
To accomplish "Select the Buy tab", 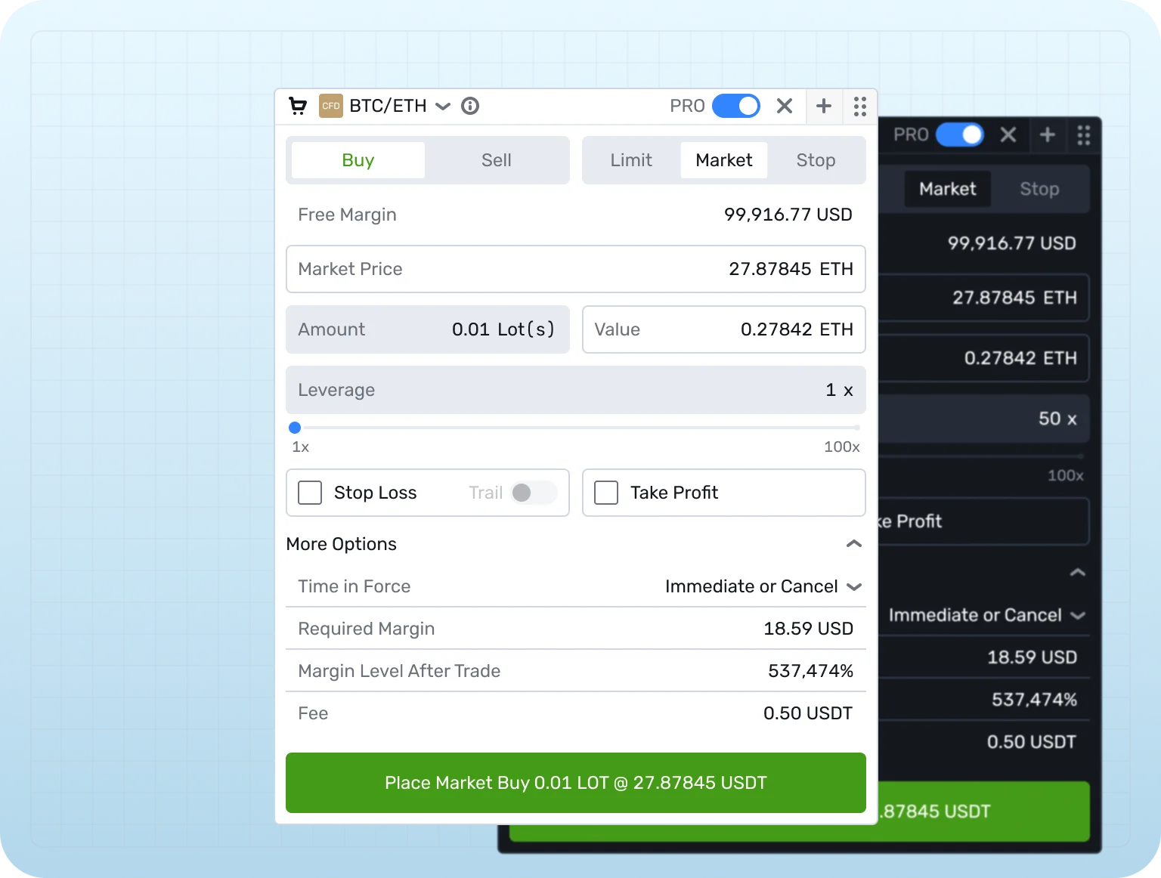I will (358, 160).
